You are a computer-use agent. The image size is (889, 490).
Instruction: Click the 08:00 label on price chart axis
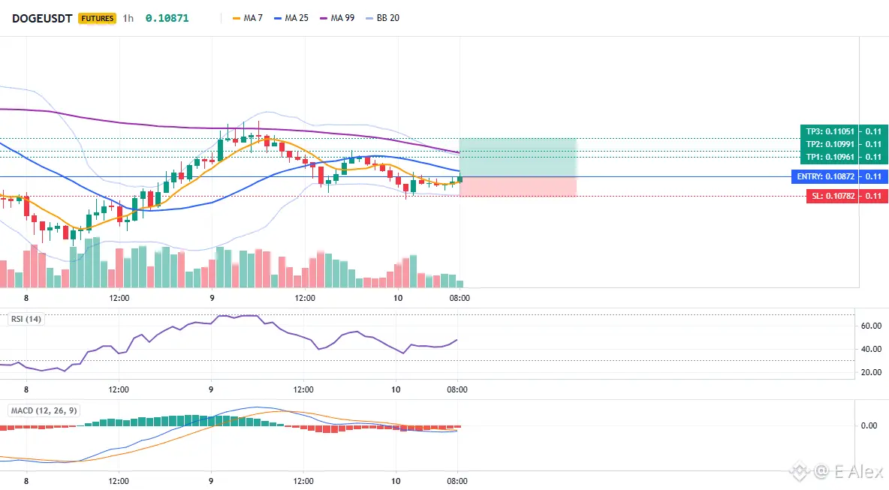pos(460,298)
